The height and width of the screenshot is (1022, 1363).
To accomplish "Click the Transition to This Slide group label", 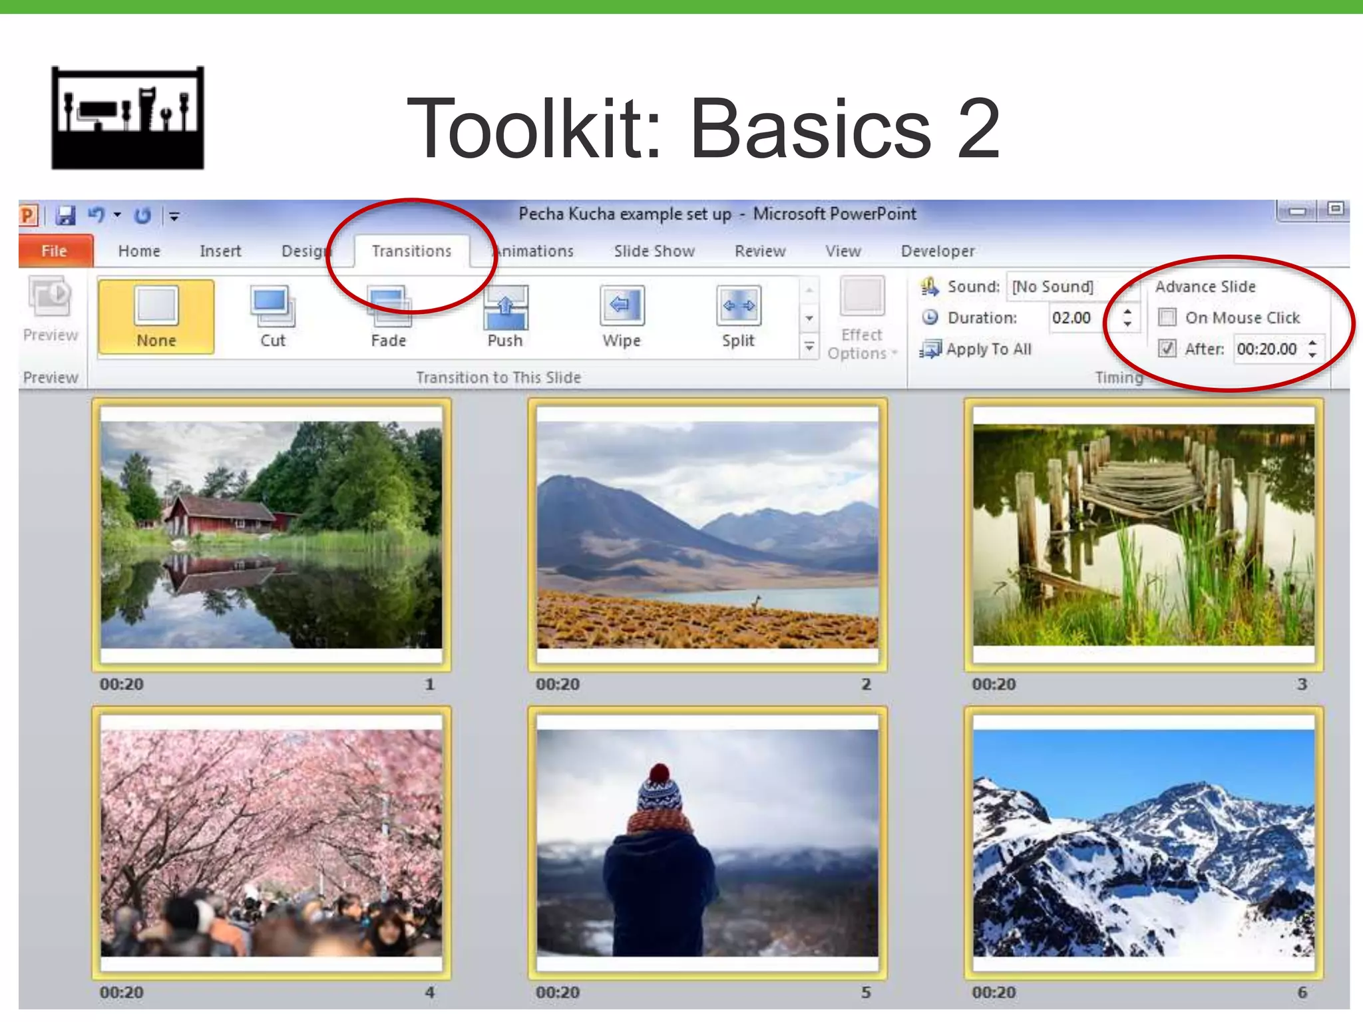I will 498,377.
